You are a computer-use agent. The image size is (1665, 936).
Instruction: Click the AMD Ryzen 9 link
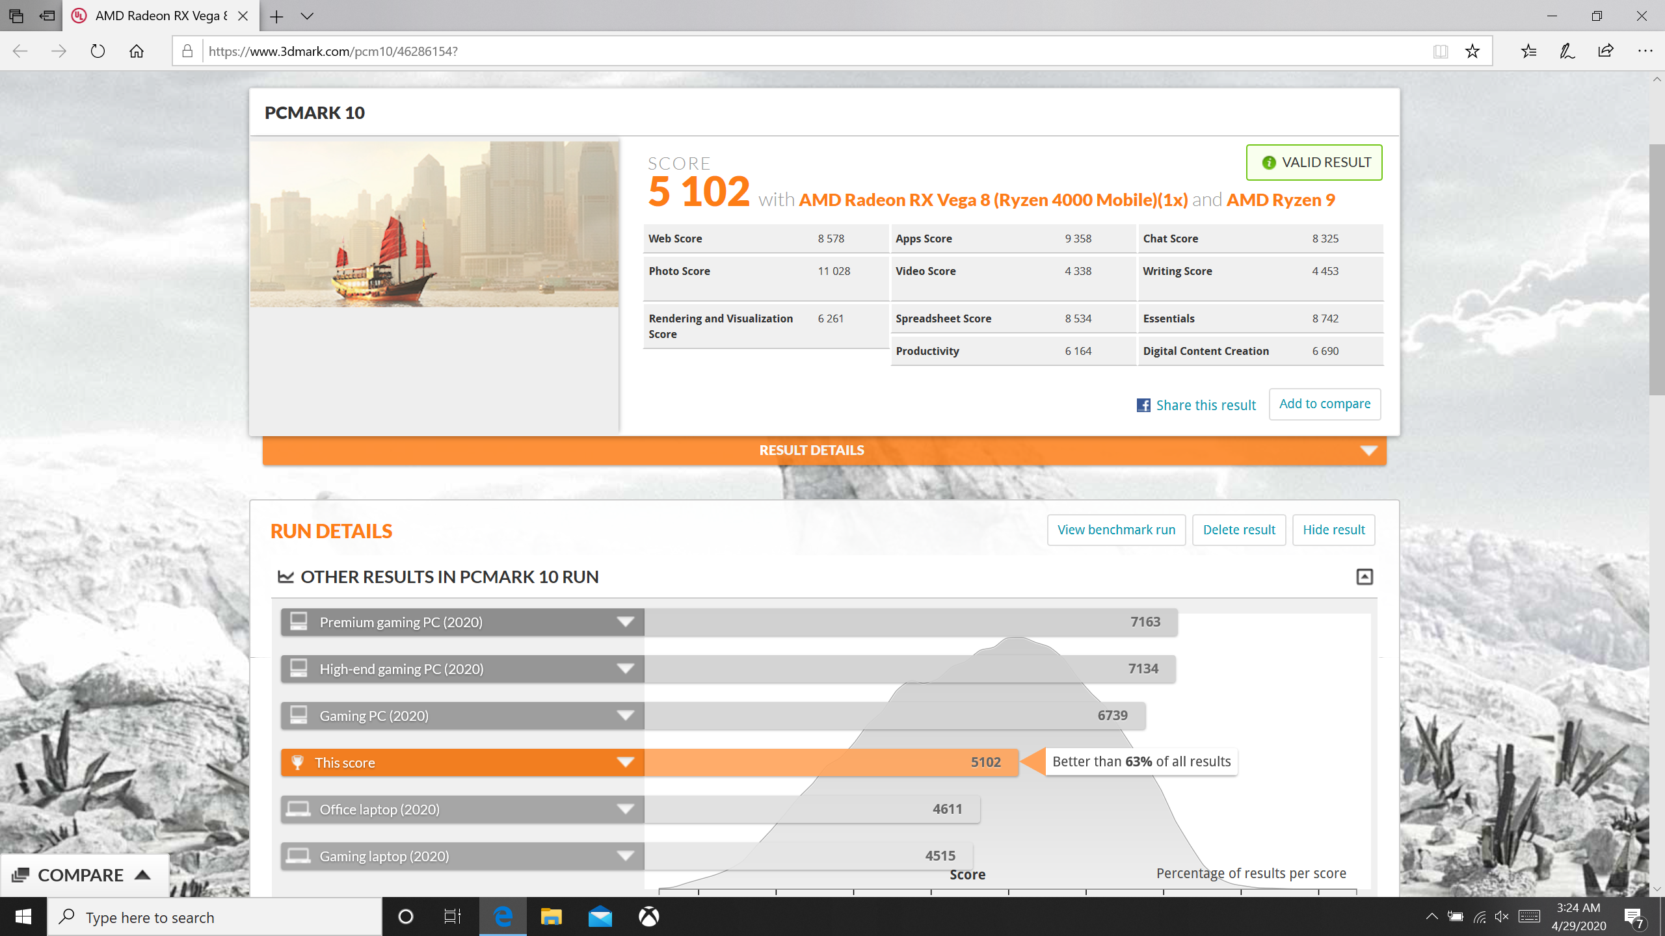(1281, 200)
